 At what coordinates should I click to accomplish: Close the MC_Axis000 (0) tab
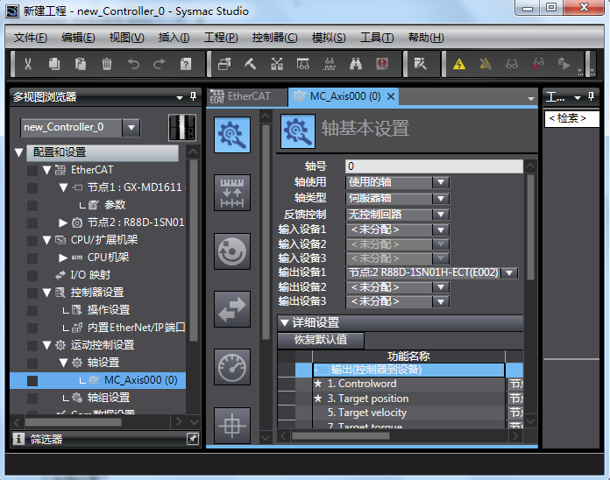click(391, 96)
